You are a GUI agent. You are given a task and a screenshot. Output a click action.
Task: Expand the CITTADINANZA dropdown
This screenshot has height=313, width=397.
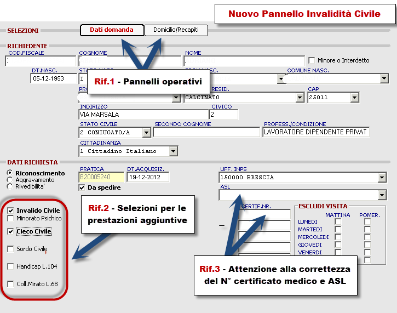tap(173, 151)
